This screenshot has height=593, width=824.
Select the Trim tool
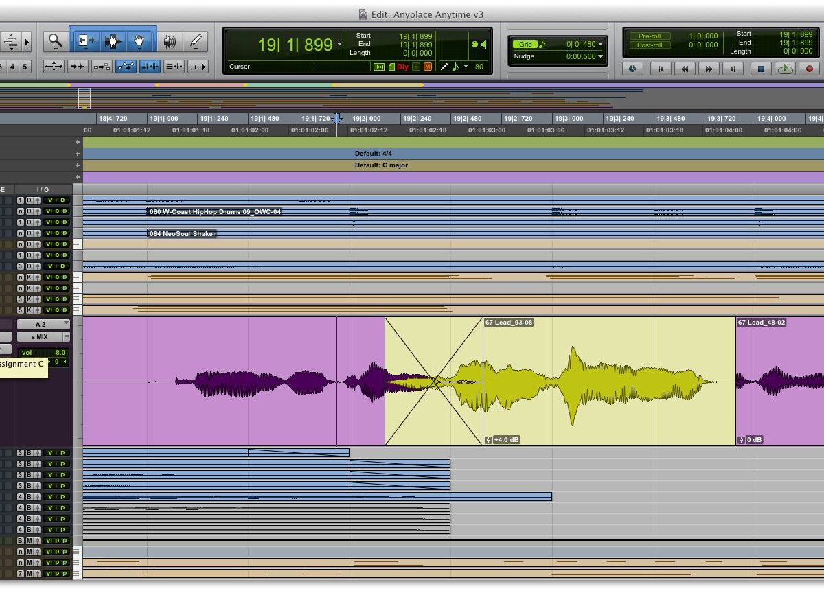85,42
